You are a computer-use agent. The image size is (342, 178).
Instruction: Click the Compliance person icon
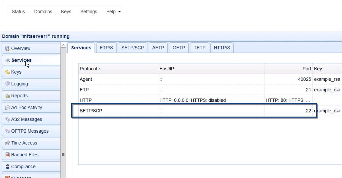coord(8,167)
